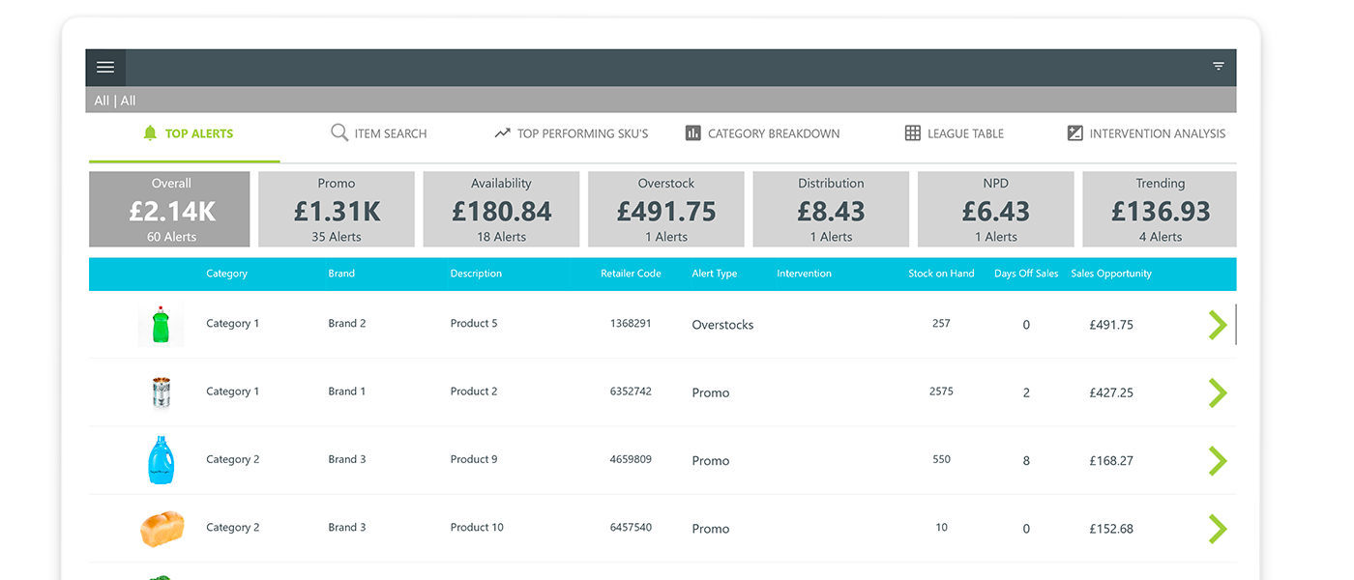Click the blue detergent image for Product 9

click(x=161, y=460)
